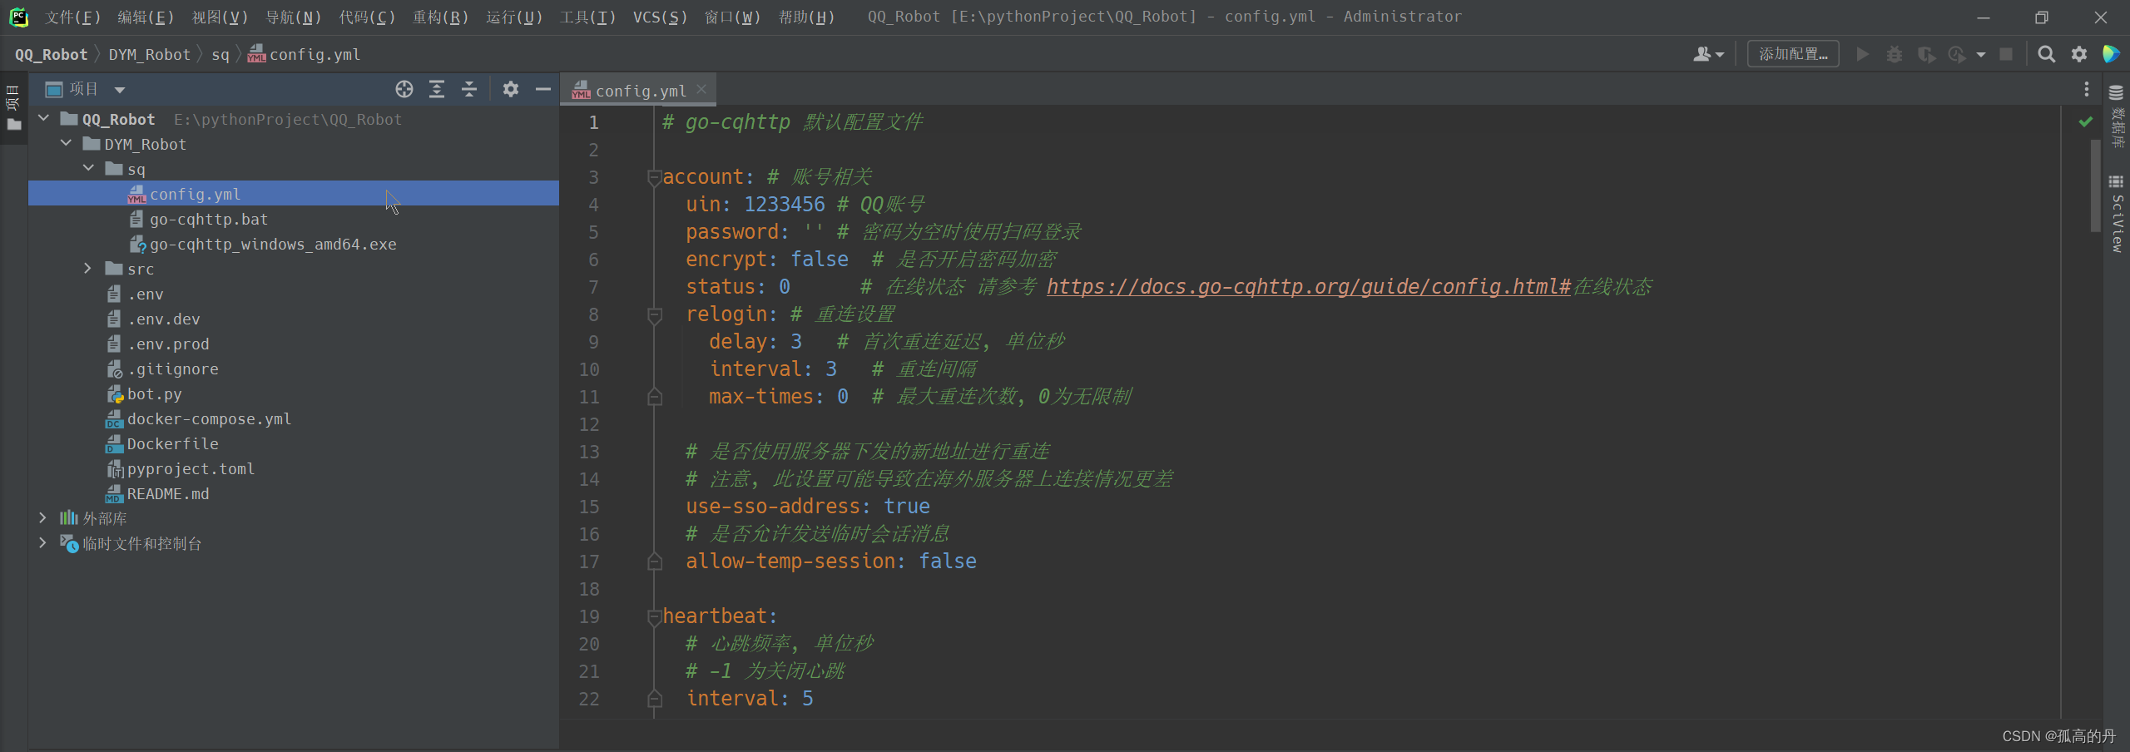Click DYM_Robot breadcrumb segment
The width and height of the screenshot is (2130, 752).
point(150,55)
